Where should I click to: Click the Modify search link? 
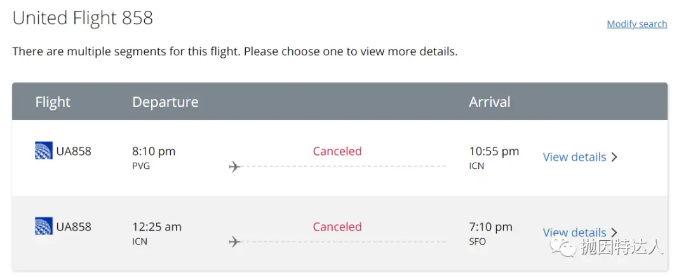[636, 24]
